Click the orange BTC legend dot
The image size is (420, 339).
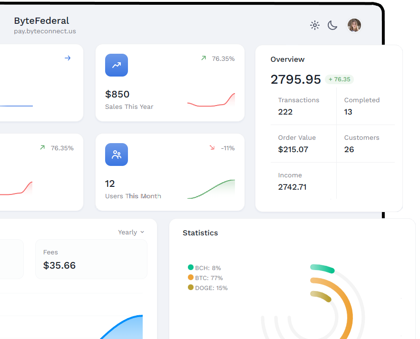click(191, 277)
